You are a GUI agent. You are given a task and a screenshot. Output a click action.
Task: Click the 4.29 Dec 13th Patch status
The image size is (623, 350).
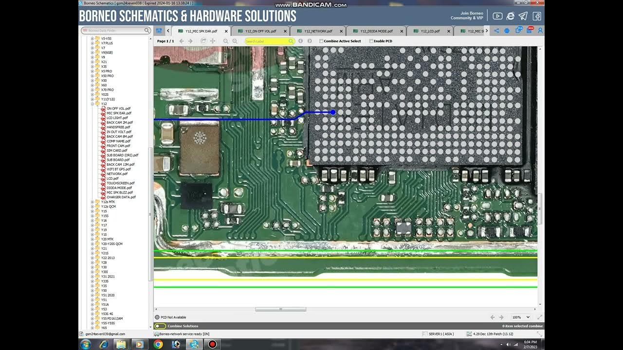(x=491, y=334)
